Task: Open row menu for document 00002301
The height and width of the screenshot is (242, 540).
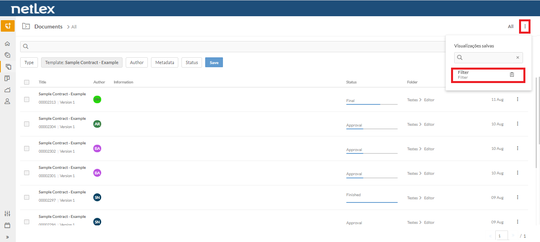Action: pyautogui.click(x=517, y=173)
